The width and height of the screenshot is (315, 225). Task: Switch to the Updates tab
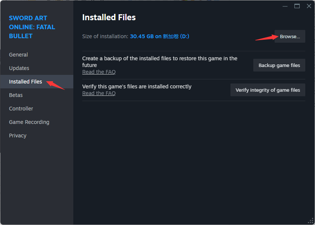pos(37,68)
